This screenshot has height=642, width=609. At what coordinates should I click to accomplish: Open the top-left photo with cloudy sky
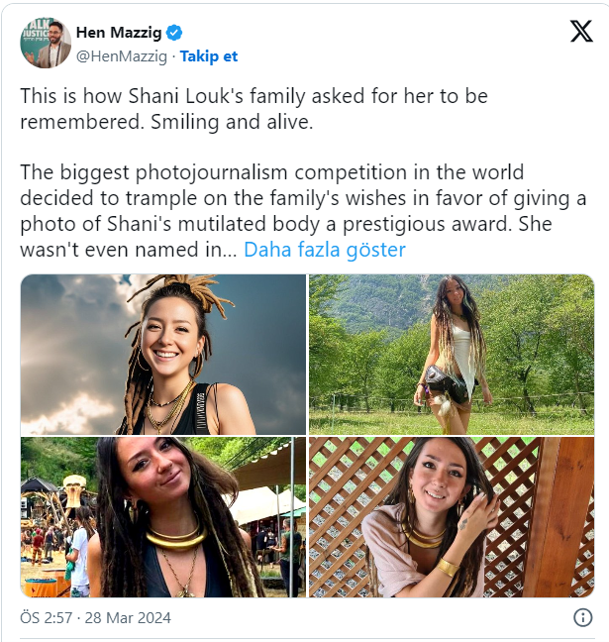point(163,354)
